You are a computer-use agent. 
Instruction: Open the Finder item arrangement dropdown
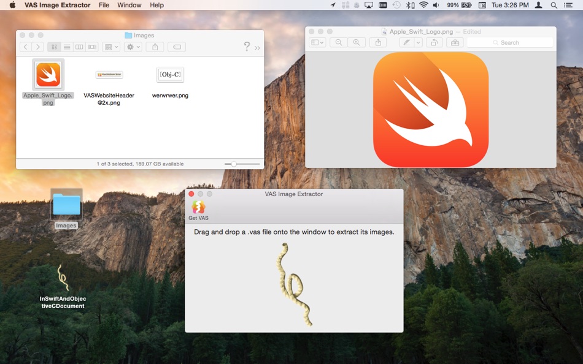click(x=111, y=47)
